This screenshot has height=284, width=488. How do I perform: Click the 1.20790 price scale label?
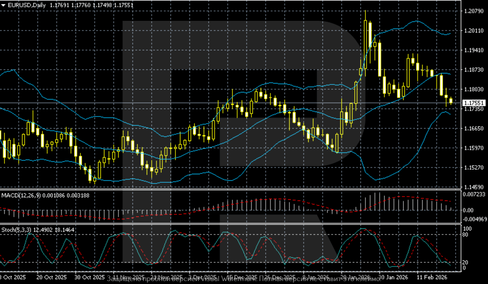473,11
